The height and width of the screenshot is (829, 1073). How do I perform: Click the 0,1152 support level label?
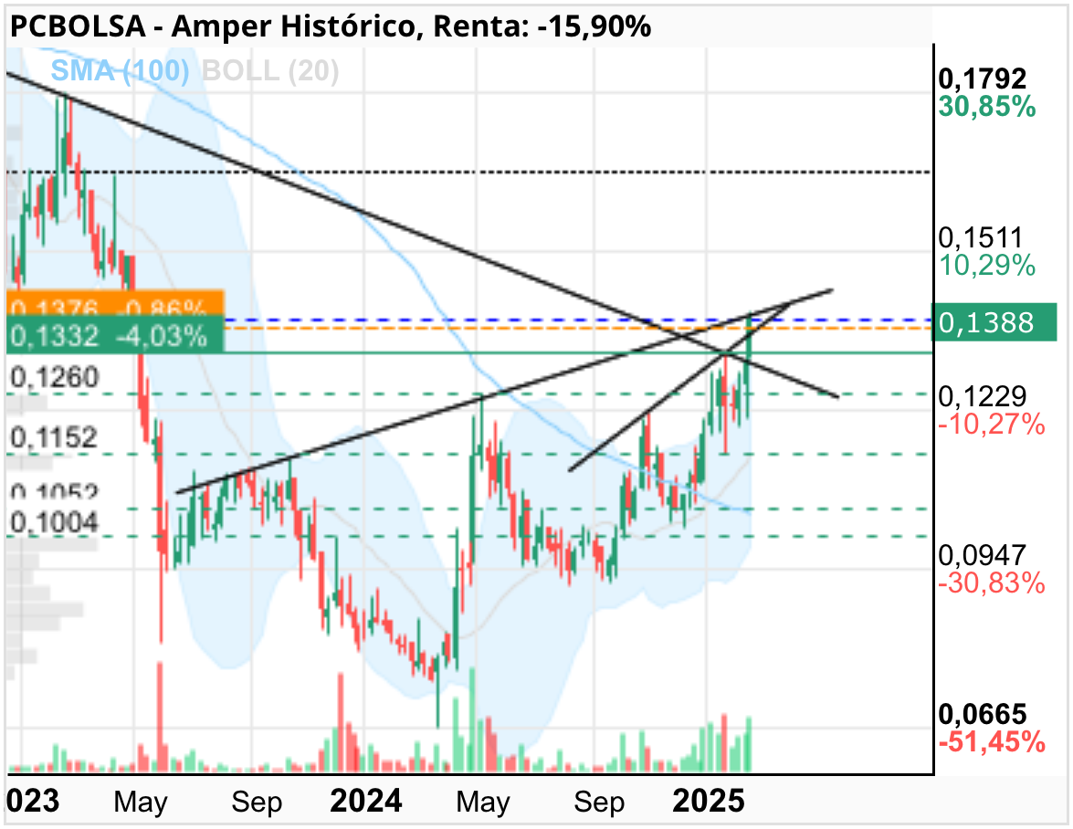[x=53, y=437]
